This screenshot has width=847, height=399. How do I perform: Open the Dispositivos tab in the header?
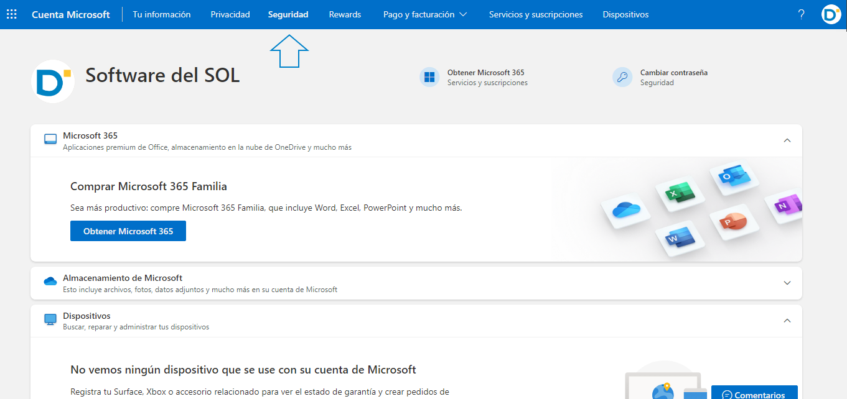click(x=625, y=14)
